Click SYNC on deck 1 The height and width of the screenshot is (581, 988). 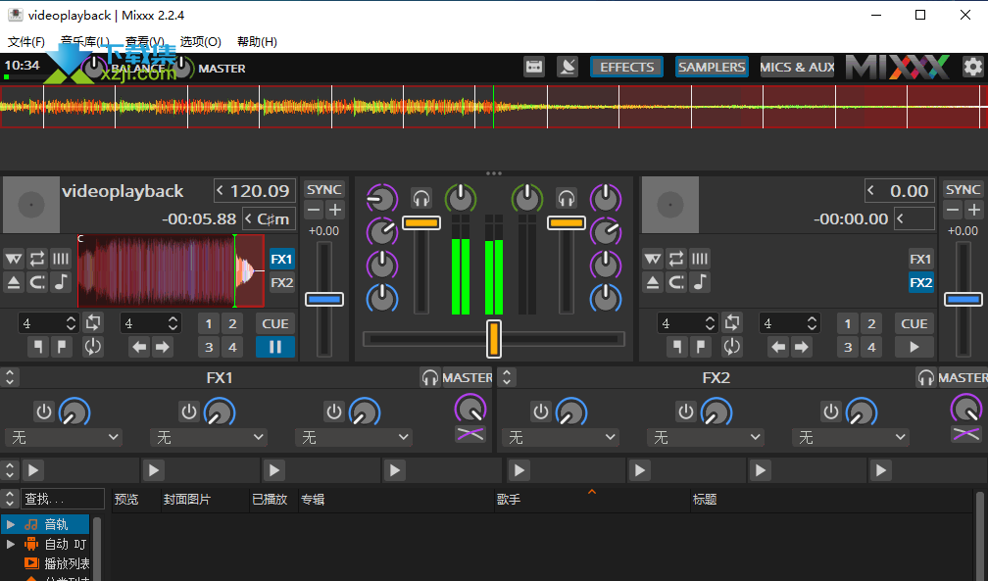click(x=323, y=190)
